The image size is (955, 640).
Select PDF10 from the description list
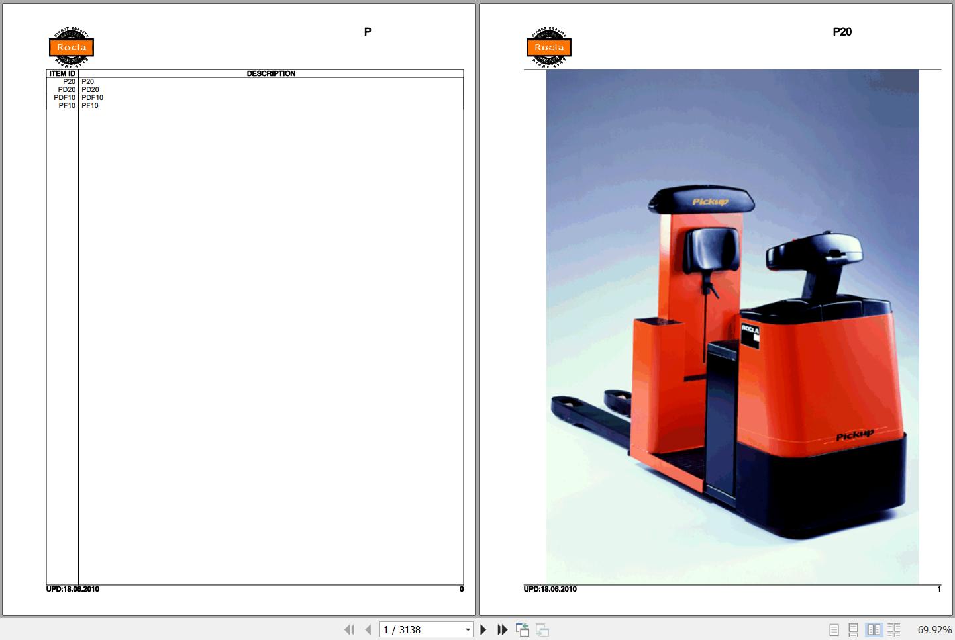tap(91, 97)
